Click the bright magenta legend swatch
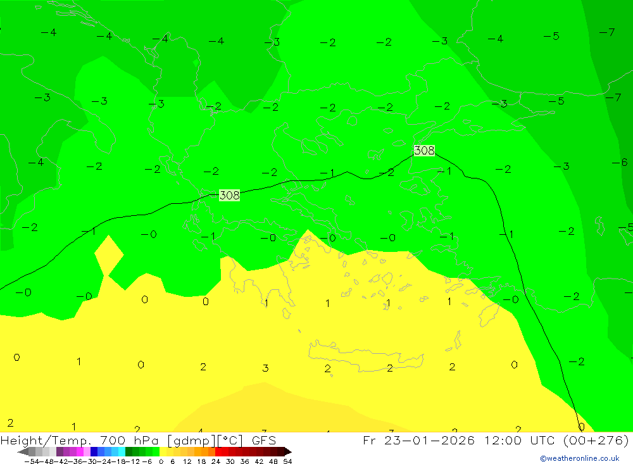 pos(80,451)
